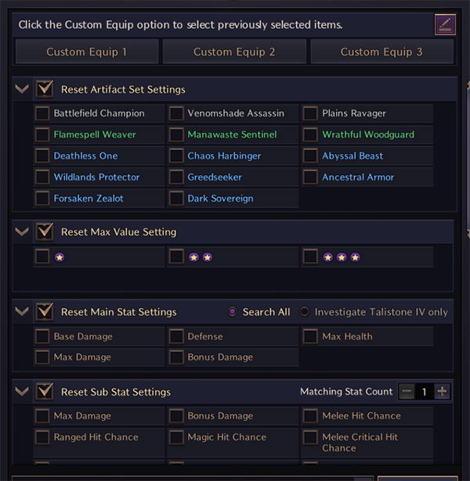The width and height of the screenshot is (470, 481).
Task: Load the Custom Equip 3 preset
Action: 381,52
